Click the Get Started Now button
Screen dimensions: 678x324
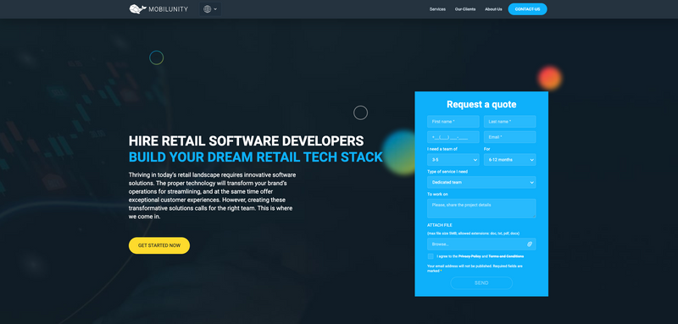click(159, 245)
